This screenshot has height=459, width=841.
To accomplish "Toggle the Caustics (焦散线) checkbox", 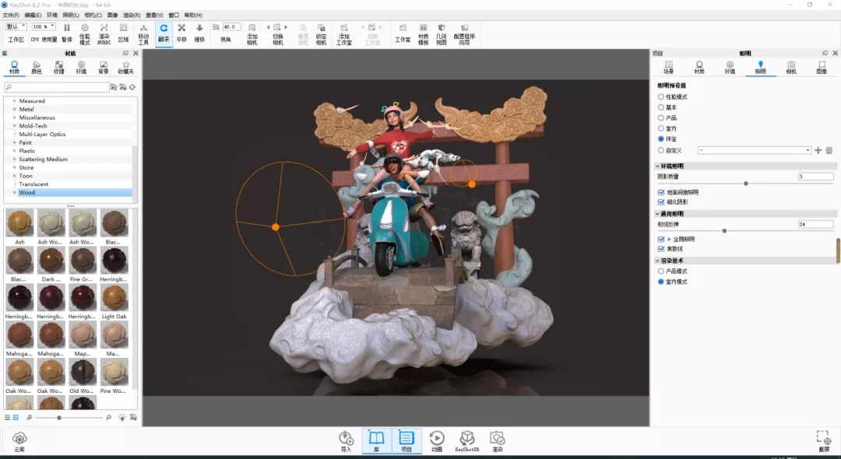I will (x=661, y=249).
